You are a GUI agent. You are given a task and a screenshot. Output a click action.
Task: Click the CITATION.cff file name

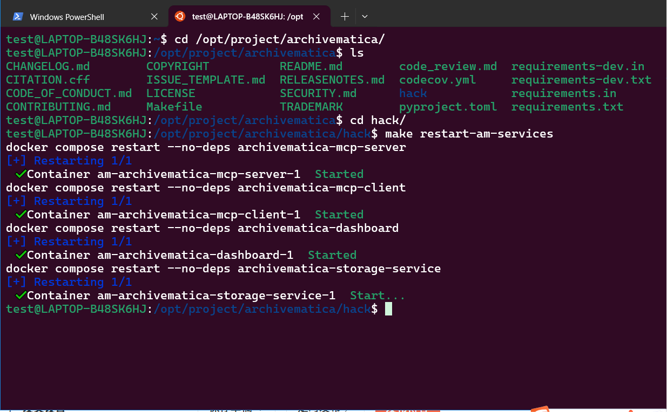tap(48, 80)
